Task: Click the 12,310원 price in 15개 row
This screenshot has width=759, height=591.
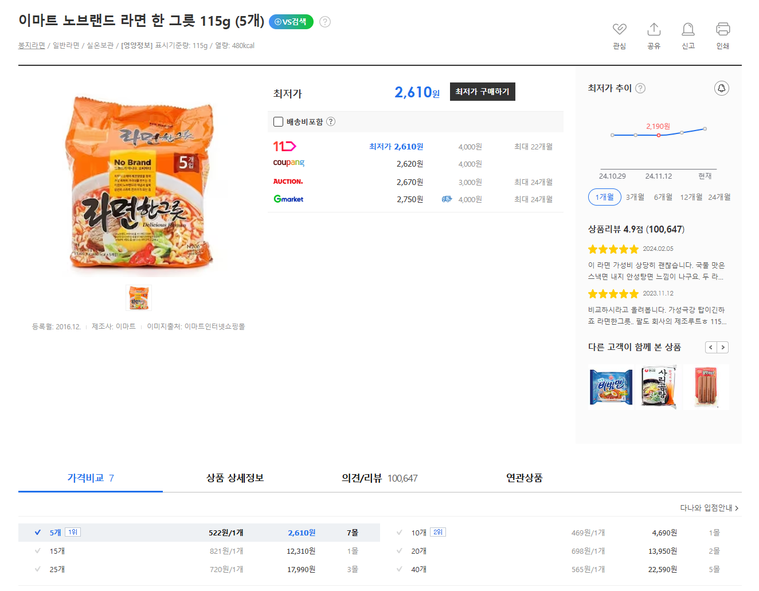Action: [301, 551]
